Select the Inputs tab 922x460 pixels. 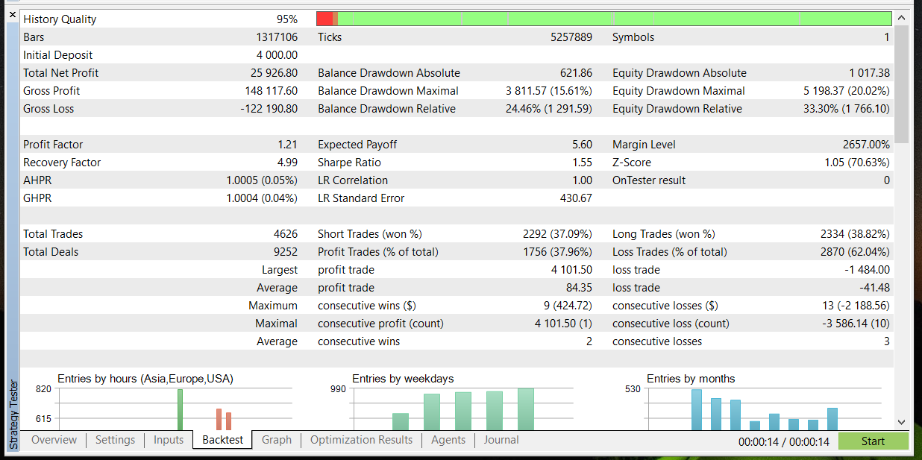(x=168, y=440)
